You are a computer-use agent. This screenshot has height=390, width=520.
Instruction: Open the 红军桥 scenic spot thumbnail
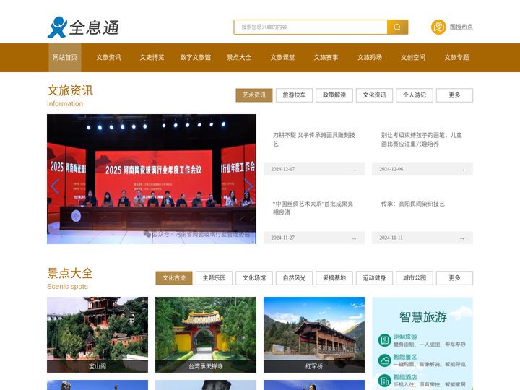[x=314, y=334]
